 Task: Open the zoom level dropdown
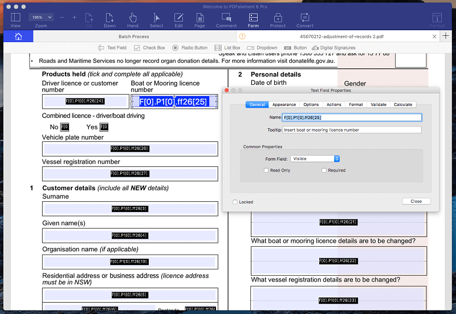[x=41, y=18]
